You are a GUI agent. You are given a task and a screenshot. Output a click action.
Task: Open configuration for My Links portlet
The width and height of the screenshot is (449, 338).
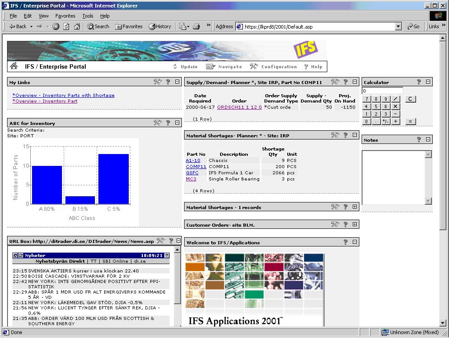(x=157, y=82)
